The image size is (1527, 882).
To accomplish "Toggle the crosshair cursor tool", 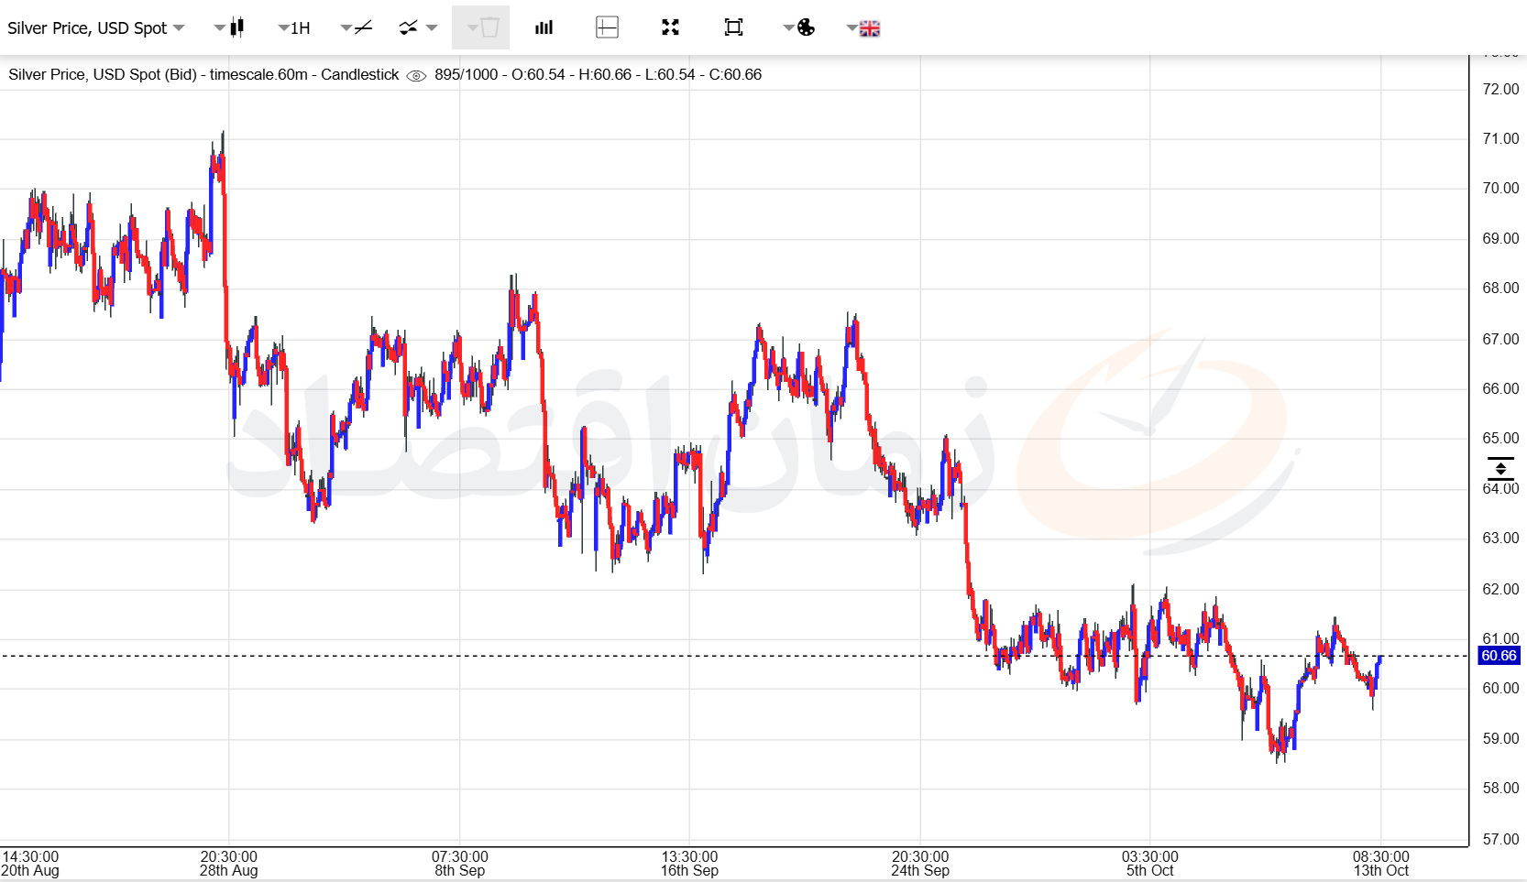I will pyautogui.click(x=607, y=27).
